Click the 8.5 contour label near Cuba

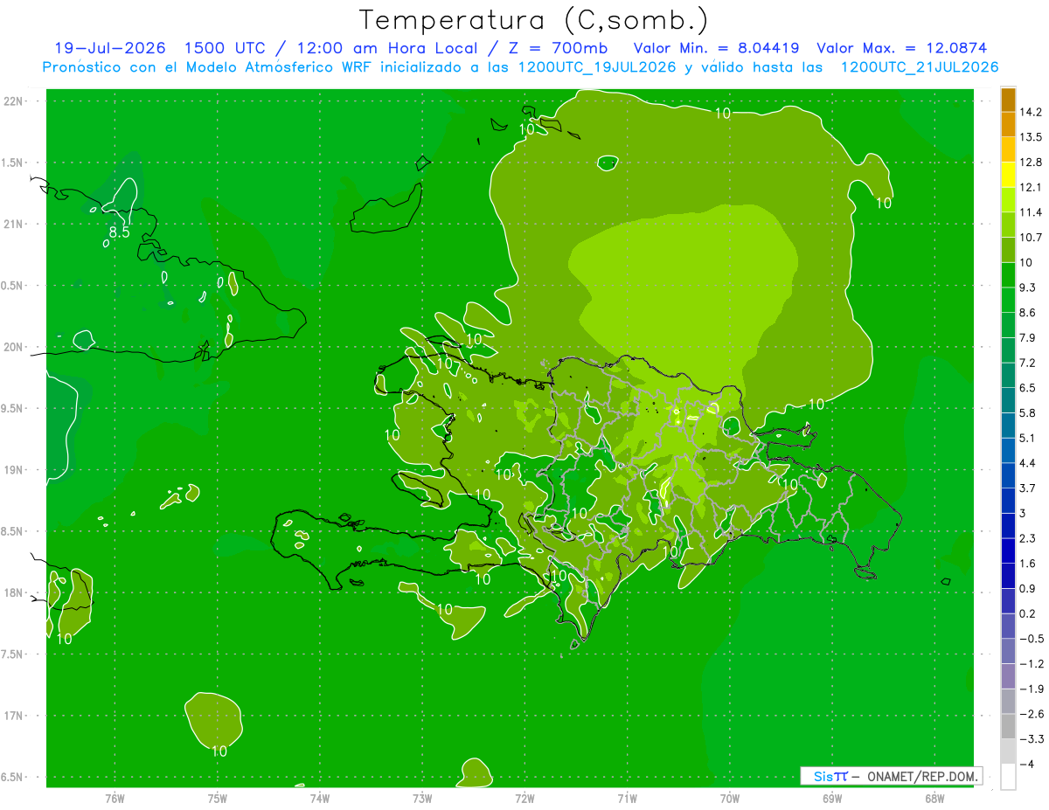tap(120, 232)
